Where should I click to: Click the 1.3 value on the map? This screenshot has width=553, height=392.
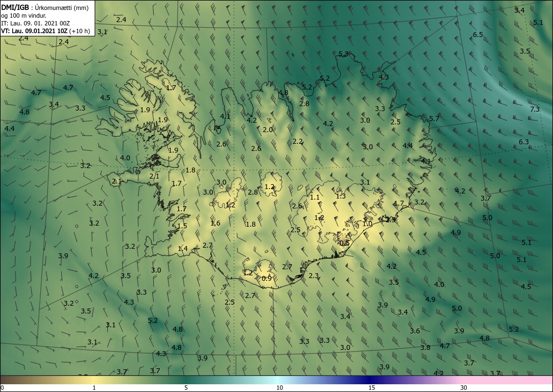coord(341,196)
